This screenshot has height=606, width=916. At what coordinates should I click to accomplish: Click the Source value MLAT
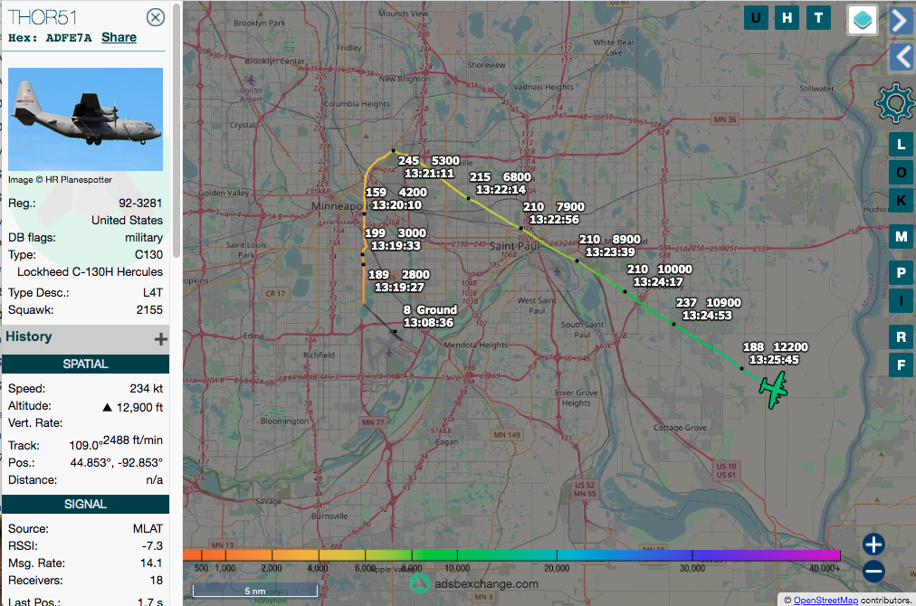pyautogui.click(x=148, y=529)
